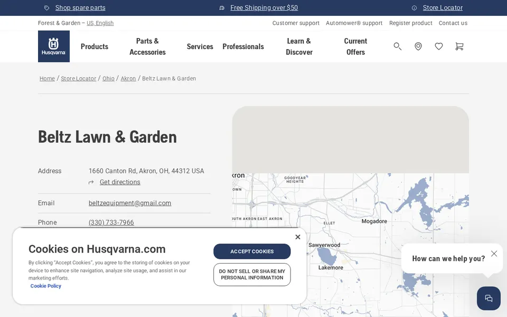Open the Products menu
This screenshot has width=507, height=317.
95,46
